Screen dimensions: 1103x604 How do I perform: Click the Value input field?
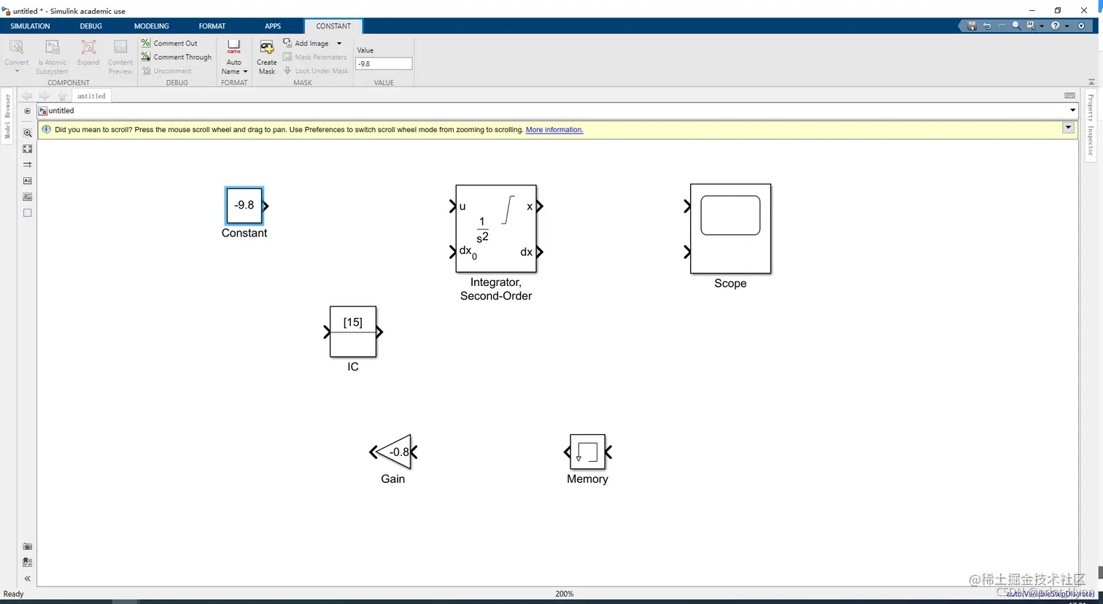(384, 63)
